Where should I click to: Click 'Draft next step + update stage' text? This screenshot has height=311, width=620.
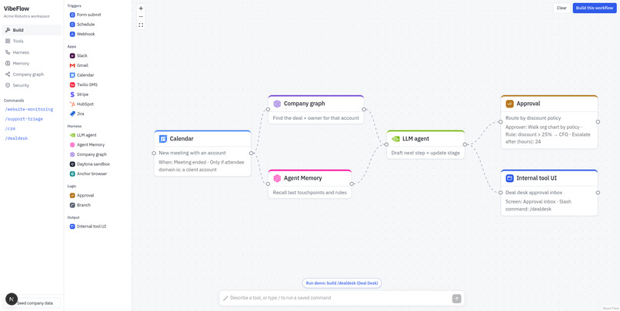pyautogui.click(x=425, y=153)
